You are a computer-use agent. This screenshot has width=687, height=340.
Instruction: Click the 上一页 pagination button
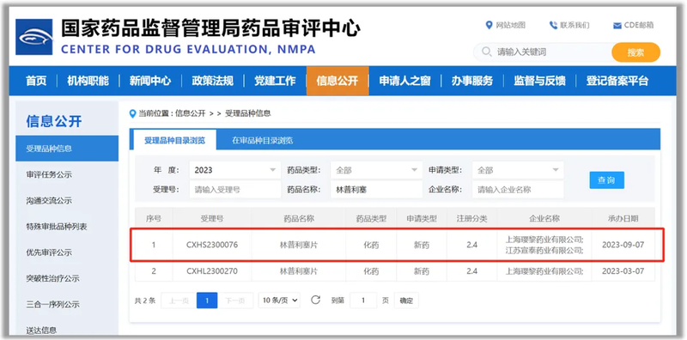click(x=179, y=301)
